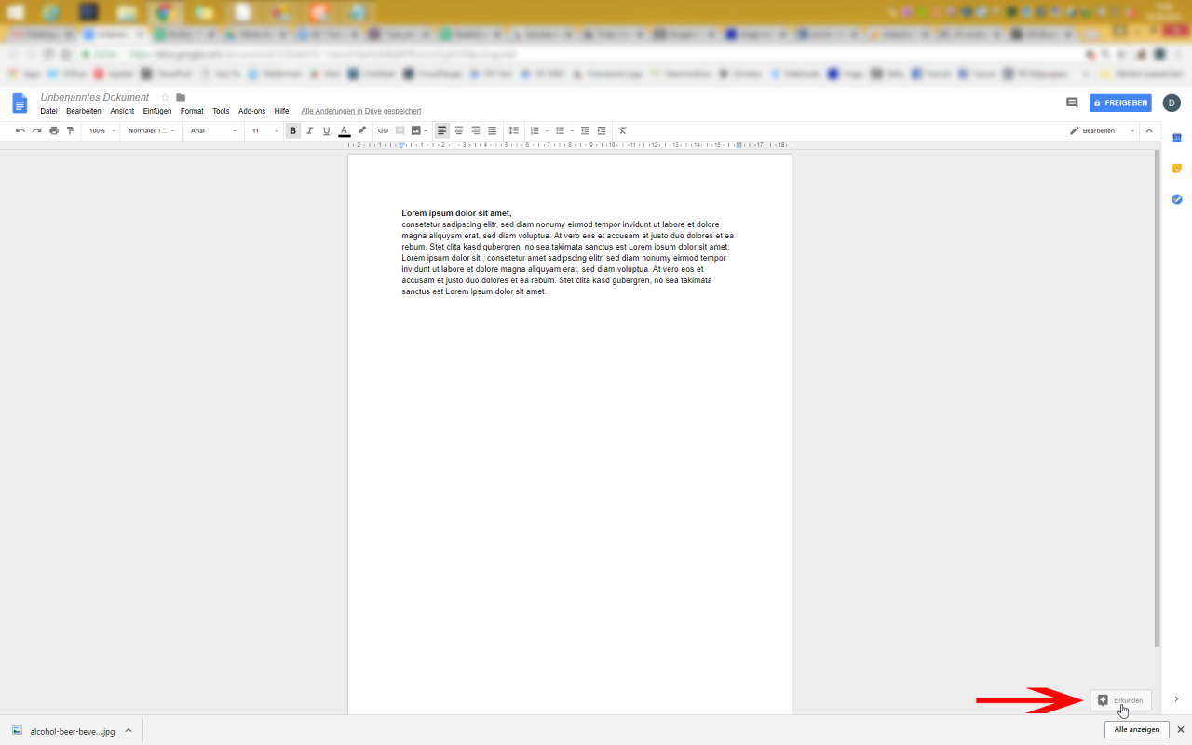Image resolution: width=1192 pixels, height=745 pixels.
Task: Add a comment via the toolbar plus icon
Action: 400,130
